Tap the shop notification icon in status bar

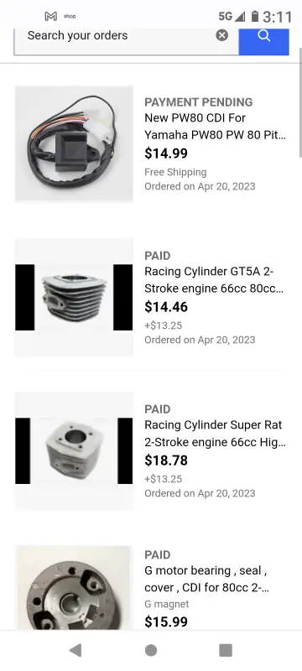[x=70, y=16]
